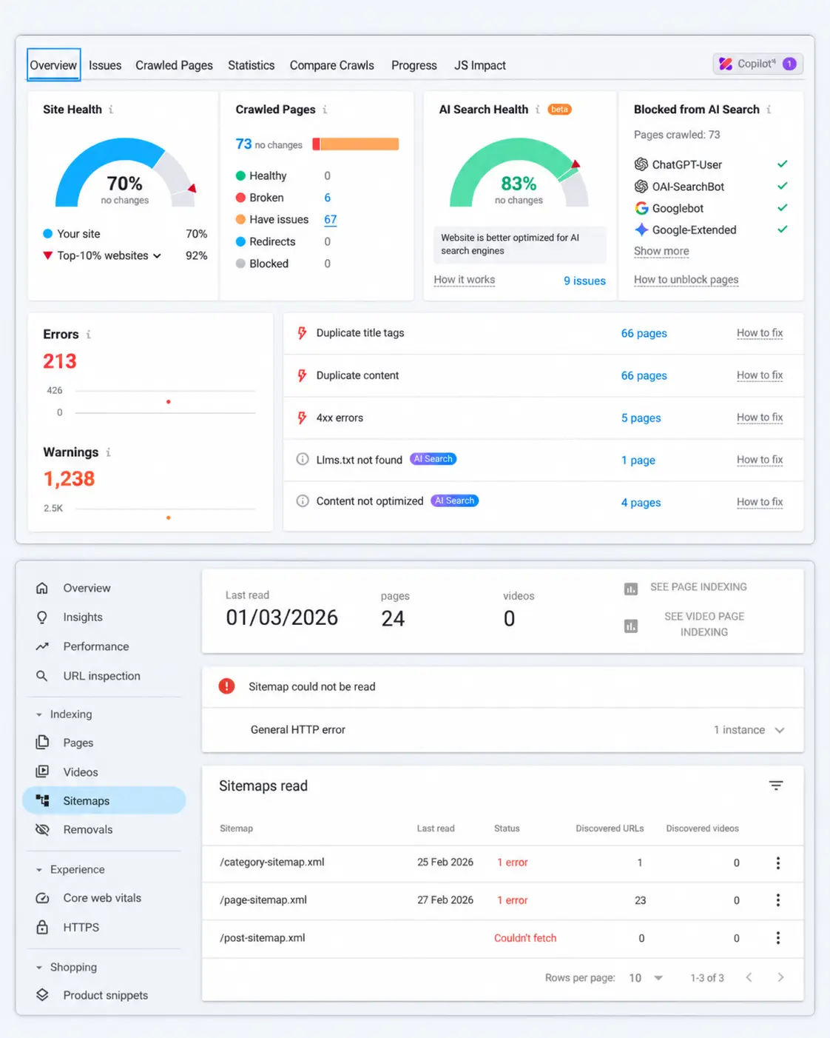Open Core web vitals in the sidebar
Viewport: 830px width, 1038px height.
[x=102, y=898]
